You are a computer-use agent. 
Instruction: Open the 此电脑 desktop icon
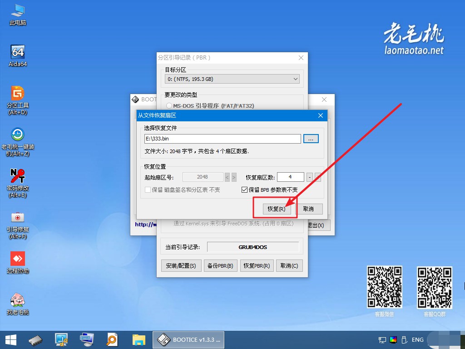coord(18,14)
